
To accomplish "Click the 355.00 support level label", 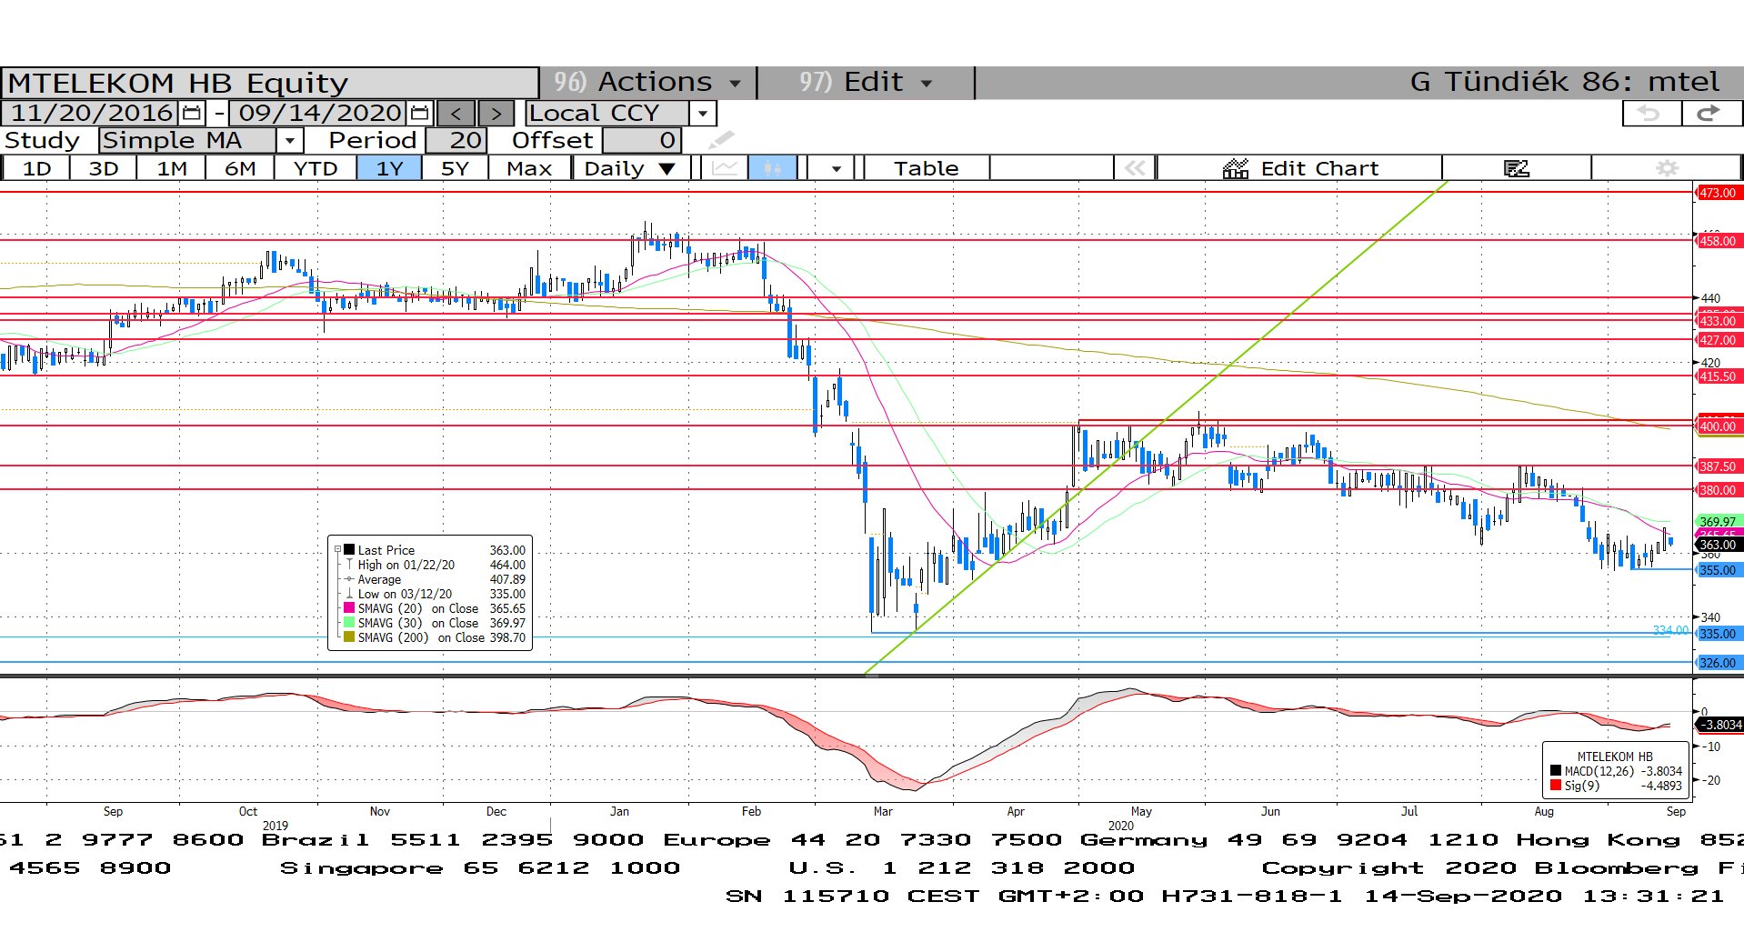I will click(x=1719, y=570).
